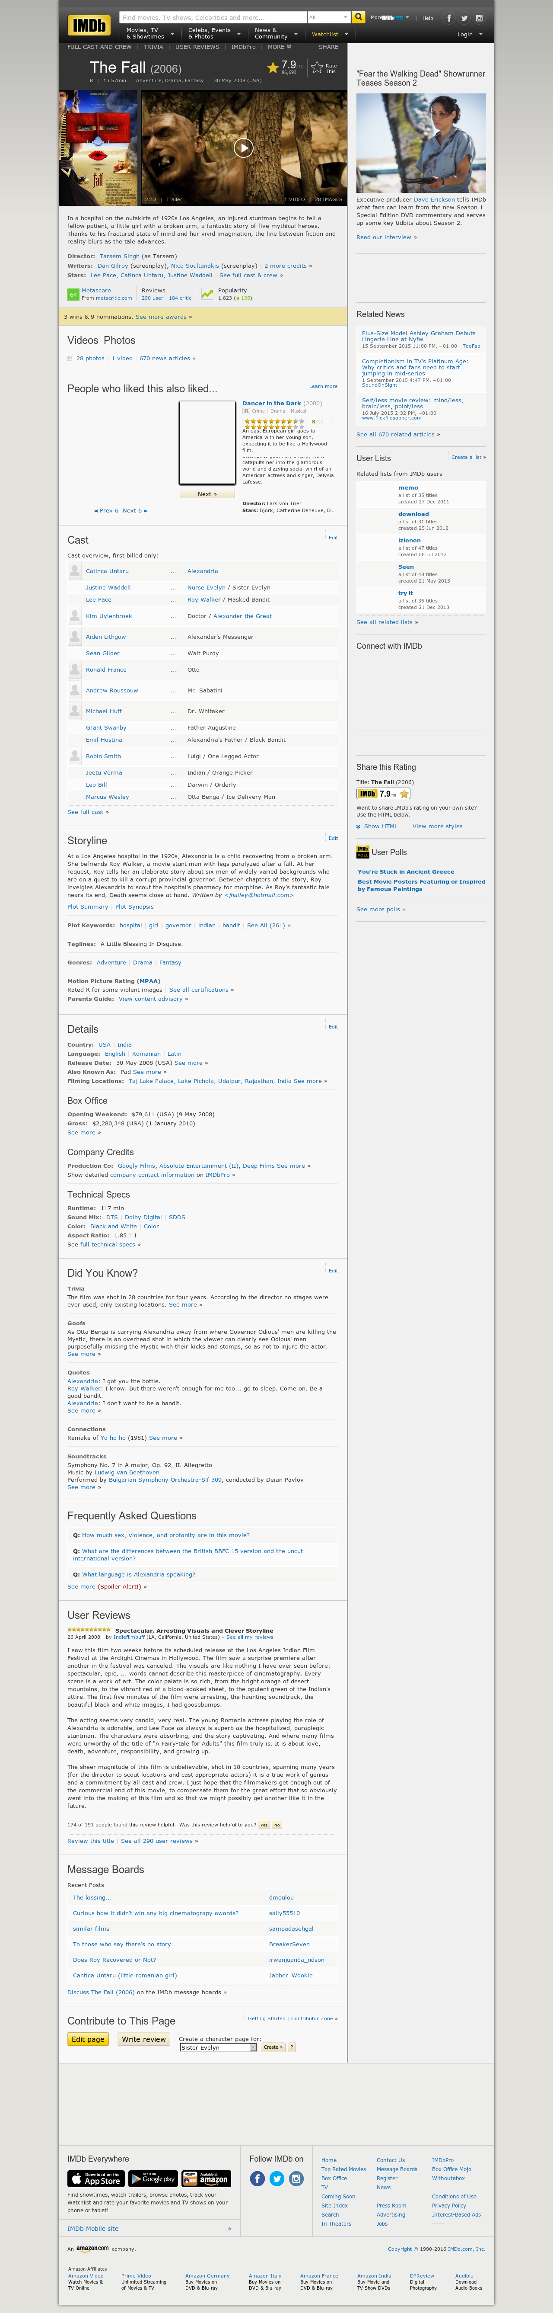Viewport: 553px width, 2313px height.
Task: Open the Twitter icon in top header
Action: [x=464, y=18]
